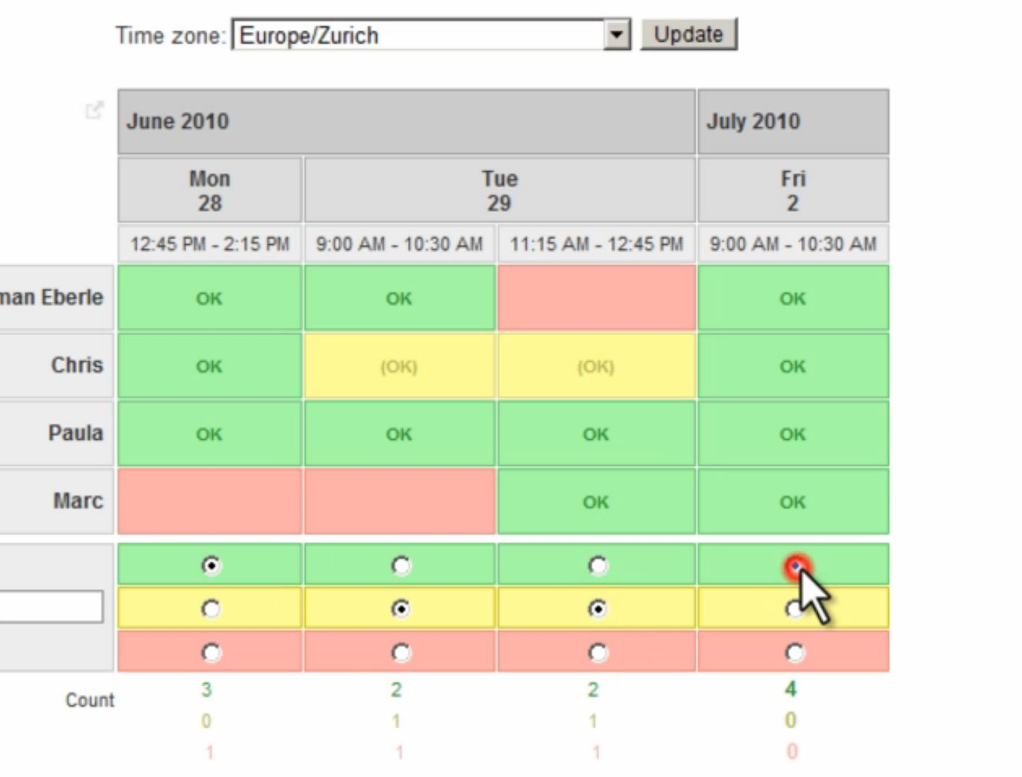Screen dimensions: 1022x777
Task: Select the green radio button under Fri 2
Action: coord(794,566)
